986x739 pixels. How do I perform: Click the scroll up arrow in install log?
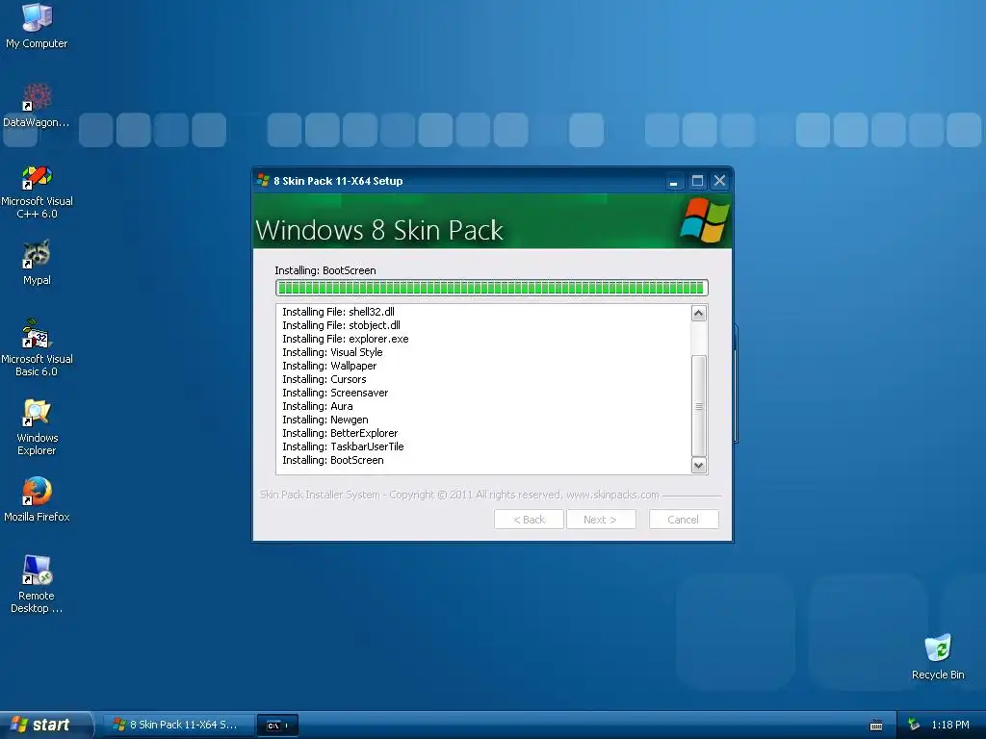[699, 313]
